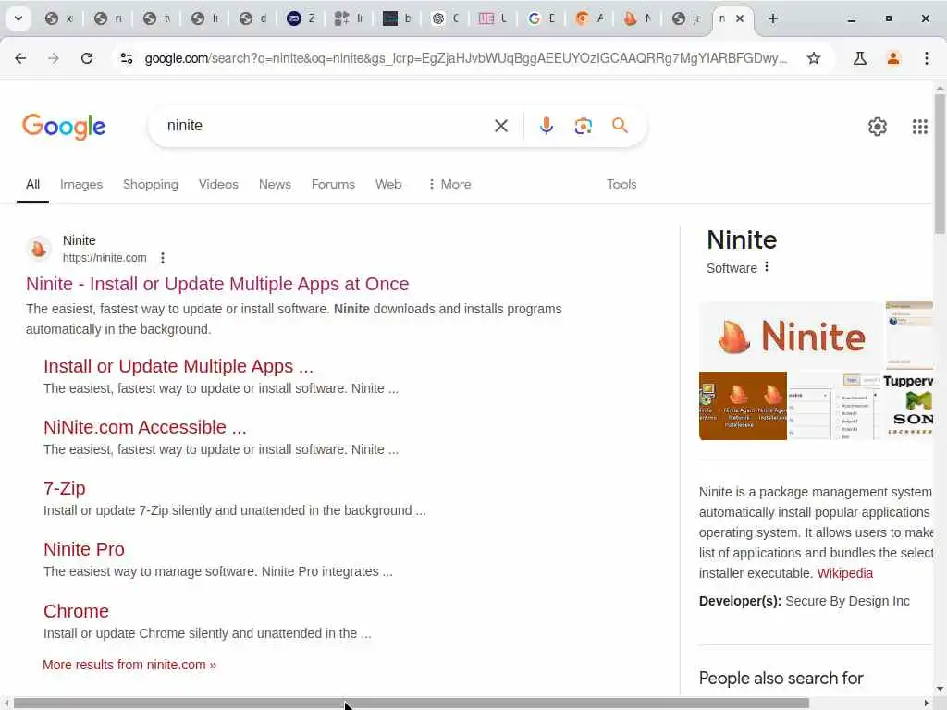Open the tab search dropdown arrow
Image resolution: width=947 pixels, height=710 pixels.
click(18, 18)
